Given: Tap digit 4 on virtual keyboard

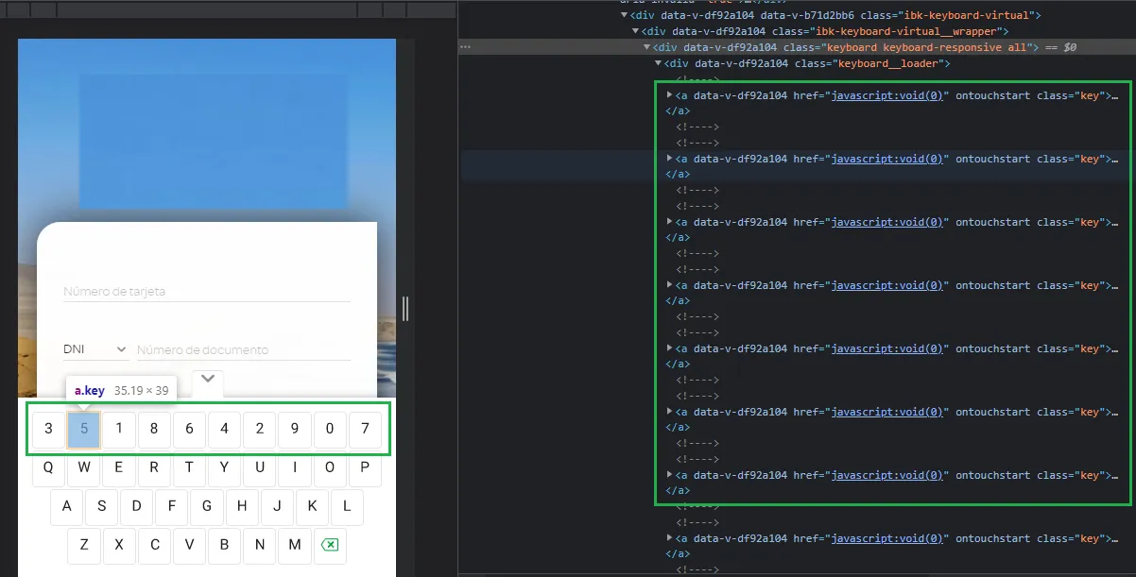Looking at the screenshot, I should point(224,429).
